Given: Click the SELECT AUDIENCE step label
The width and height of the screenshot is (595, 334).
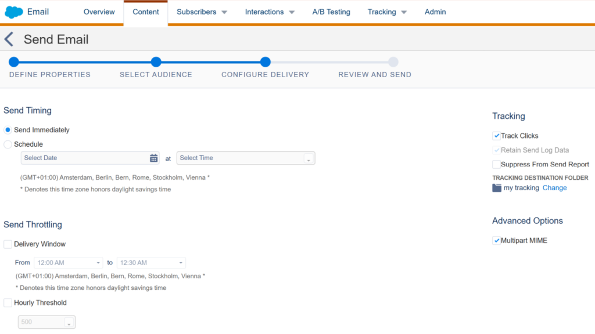Looking at the screenshot, I should [x=156, y=75].
